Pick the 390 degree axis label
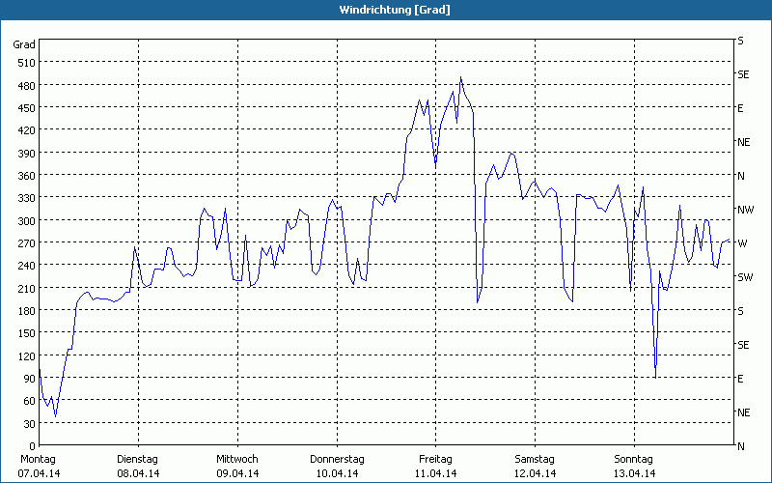The height and width of the screenshot is (483, 772). tap(27, 154)
